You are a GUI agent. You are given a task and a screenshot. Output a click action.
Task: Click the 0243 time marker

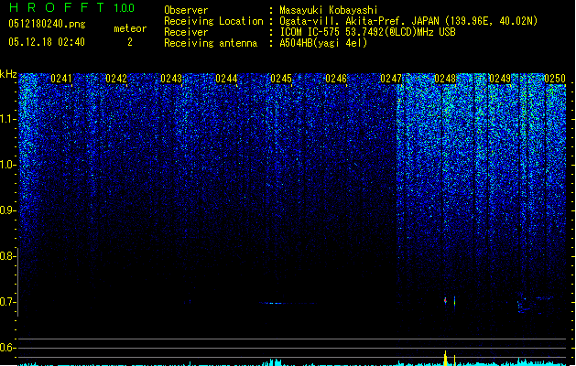(171, 79)
